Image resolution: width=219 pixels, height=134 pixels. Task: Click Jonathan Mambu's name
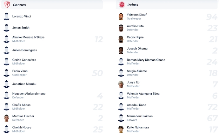coord(24,84)
